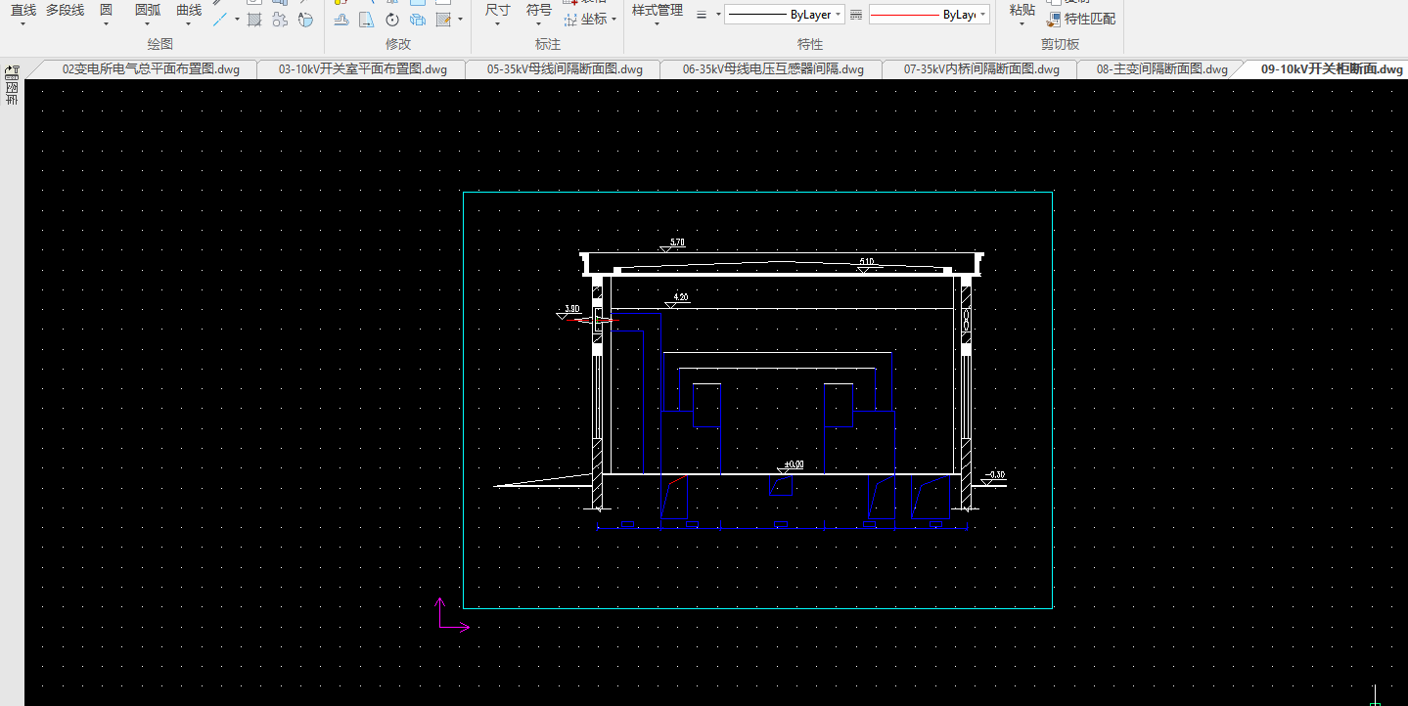Click the pie-shaped circle tool icon
The width and height of the screenshot is (1408, 706).
click(x=305, y=19)
